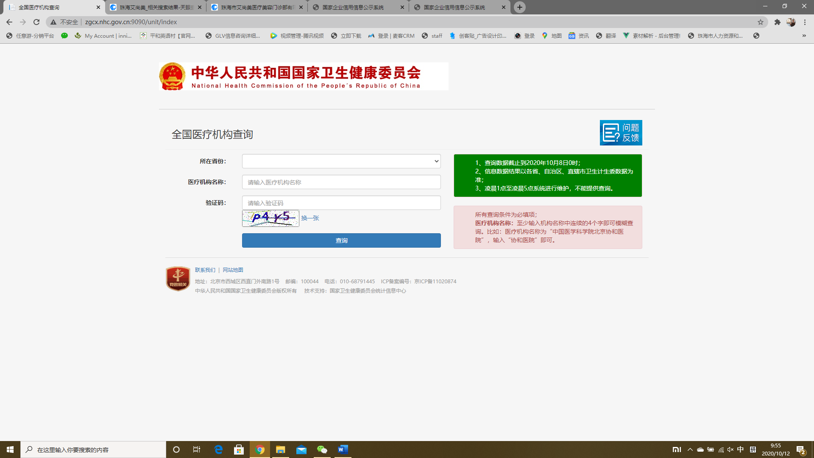Open the 地图 Google Maps bookmark

point(552,36)
